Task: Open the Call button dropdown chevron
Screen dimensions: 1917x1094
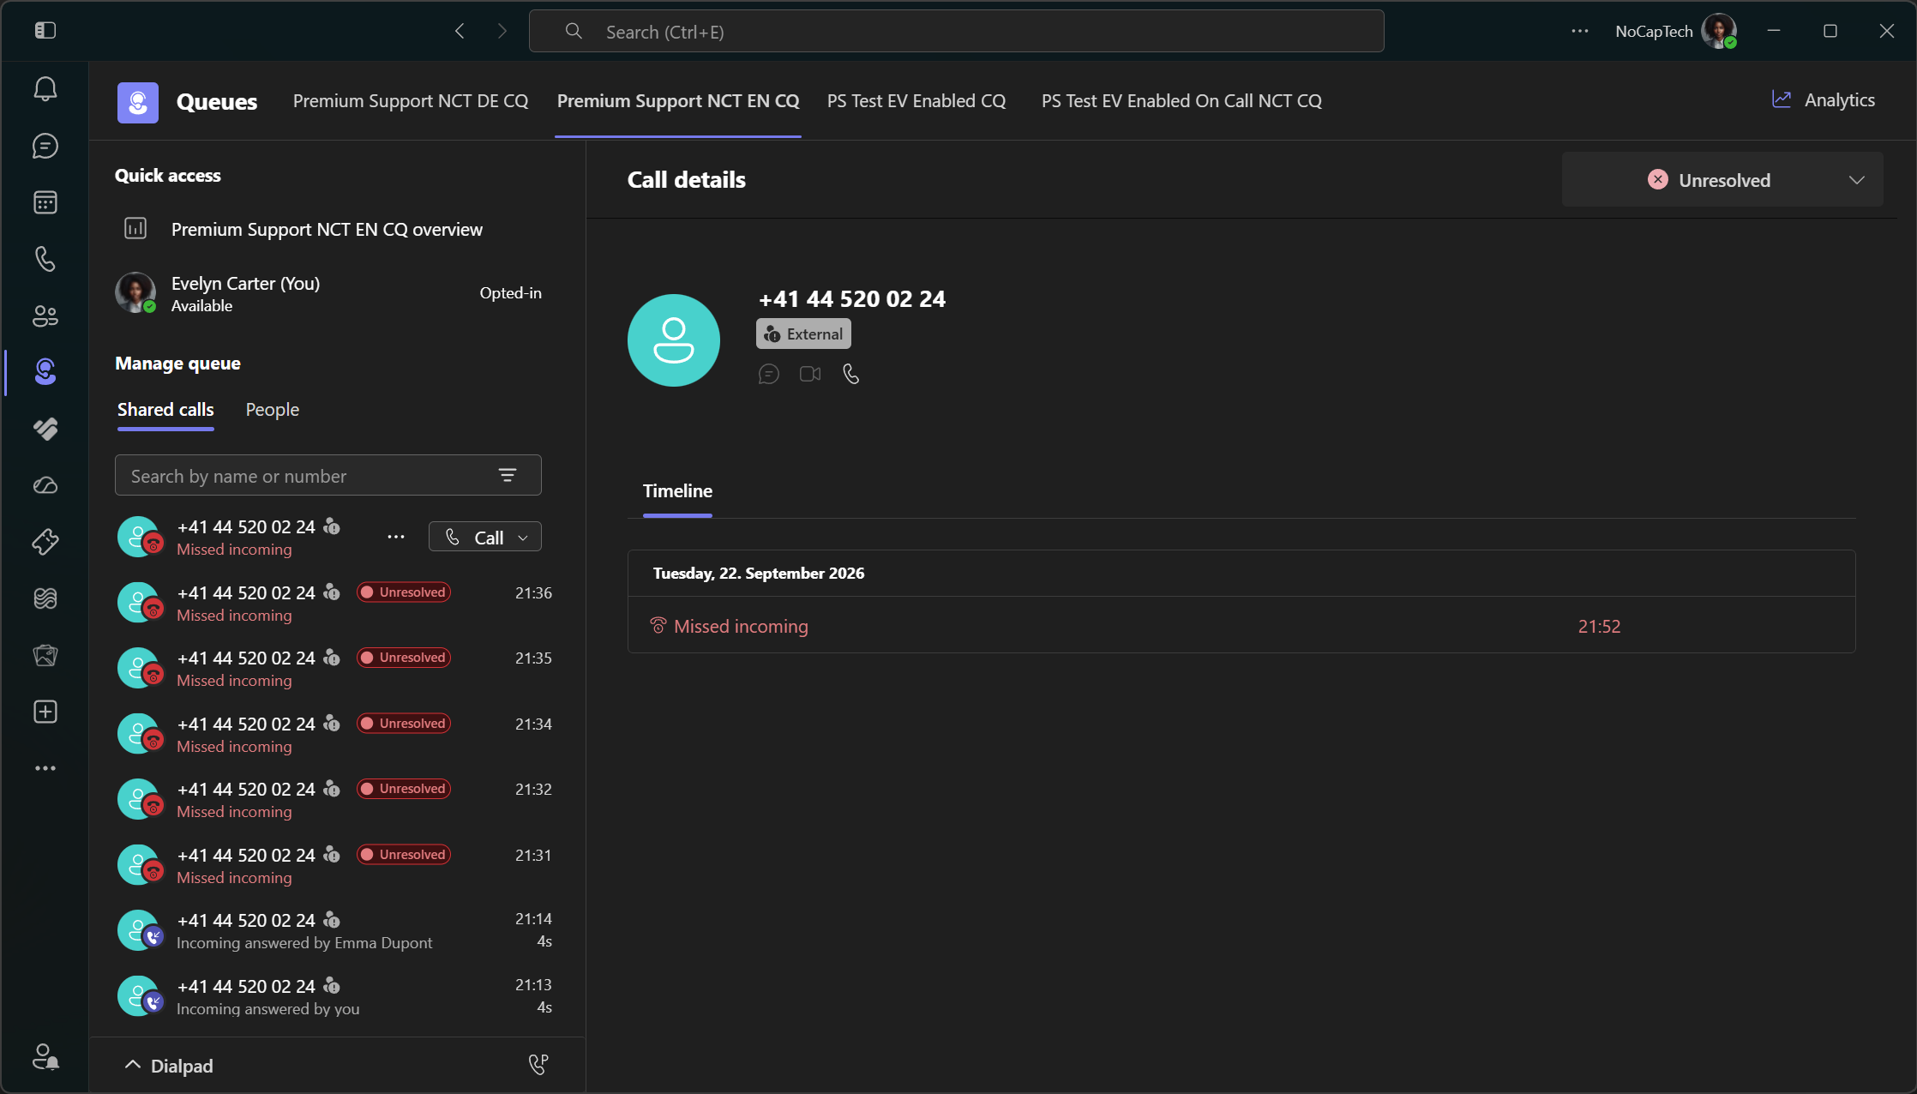Action: (x=524, y=538)
